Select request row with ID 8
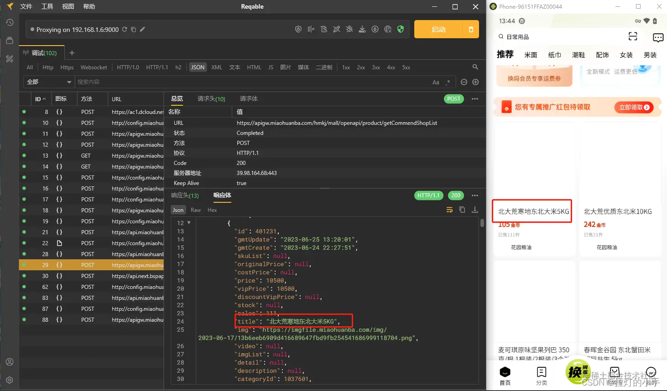Viewport: 667px width, 391px height. (91, 112)
